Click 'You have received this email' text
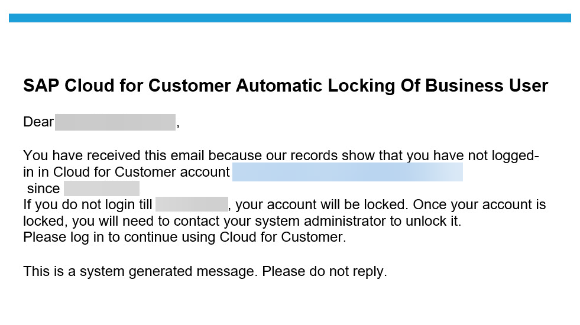The width and height of the screenshot is (580, 325). (114, 155)
